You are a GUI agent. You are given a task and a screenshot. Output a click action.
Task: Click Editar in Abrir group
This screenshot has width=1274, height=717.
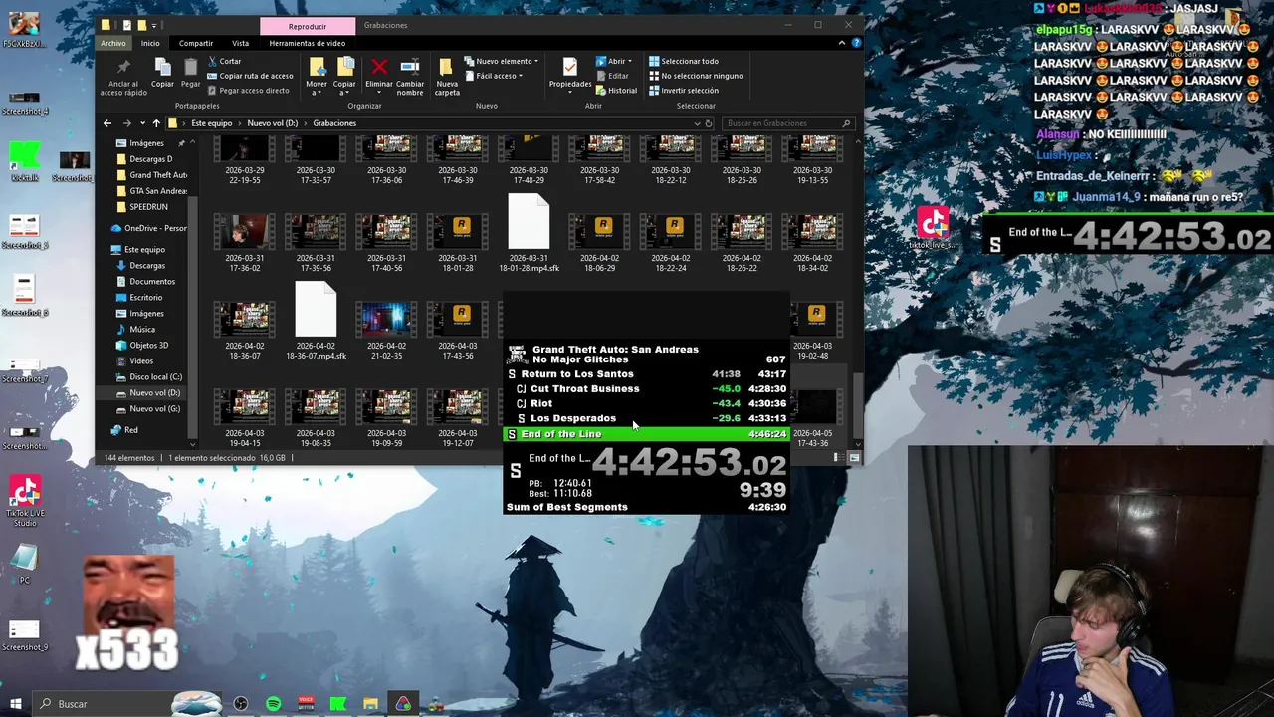612,76
